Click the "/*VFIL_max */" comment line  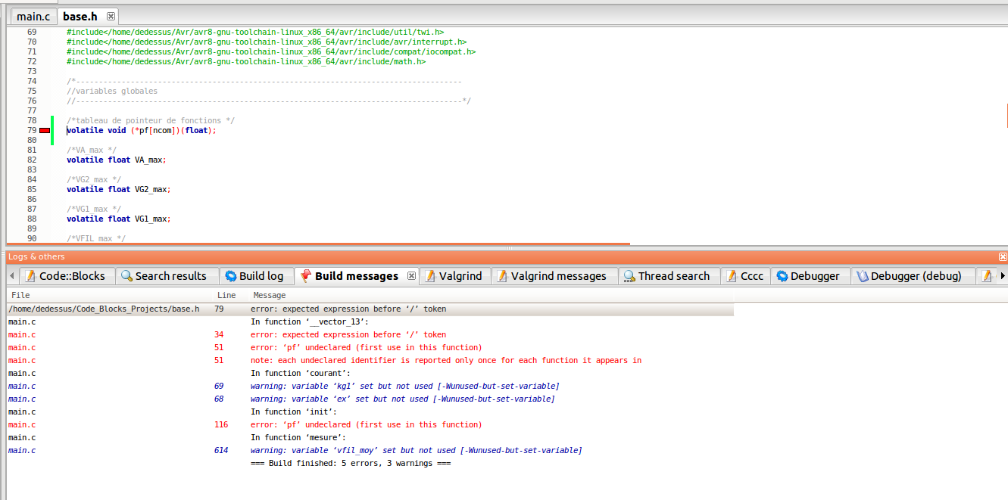click(x=96, y=239)
